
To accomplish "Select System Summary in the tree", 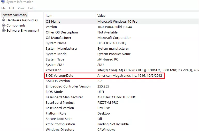I will 14,15.
